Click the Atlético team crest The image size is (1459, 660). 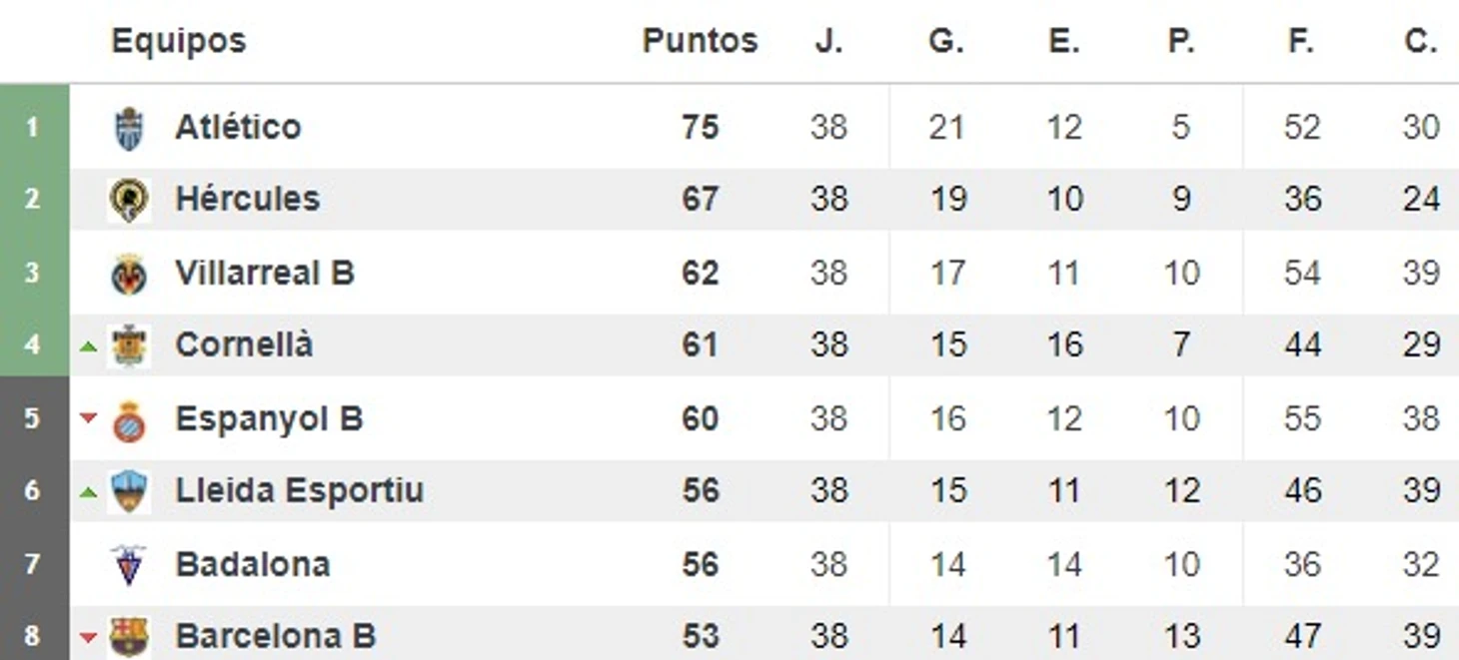point(129,128)
